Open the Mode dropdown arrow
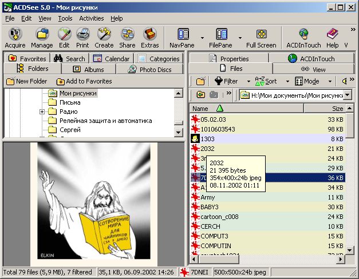The width and height of the screenshot is (359, 279). point(330,81)
